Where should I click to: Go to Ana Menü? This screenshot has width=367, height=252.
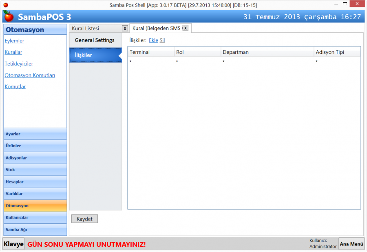(x=352, y=244)
